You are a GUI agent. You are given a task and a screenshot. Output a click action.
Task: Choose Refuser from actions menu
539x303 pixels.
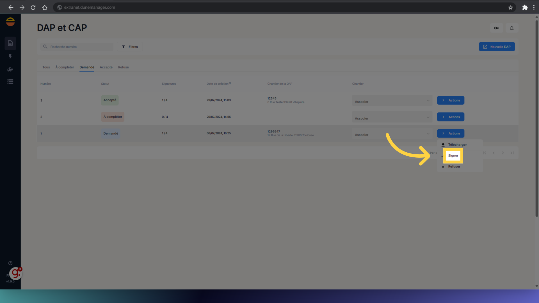click(454, 167)
